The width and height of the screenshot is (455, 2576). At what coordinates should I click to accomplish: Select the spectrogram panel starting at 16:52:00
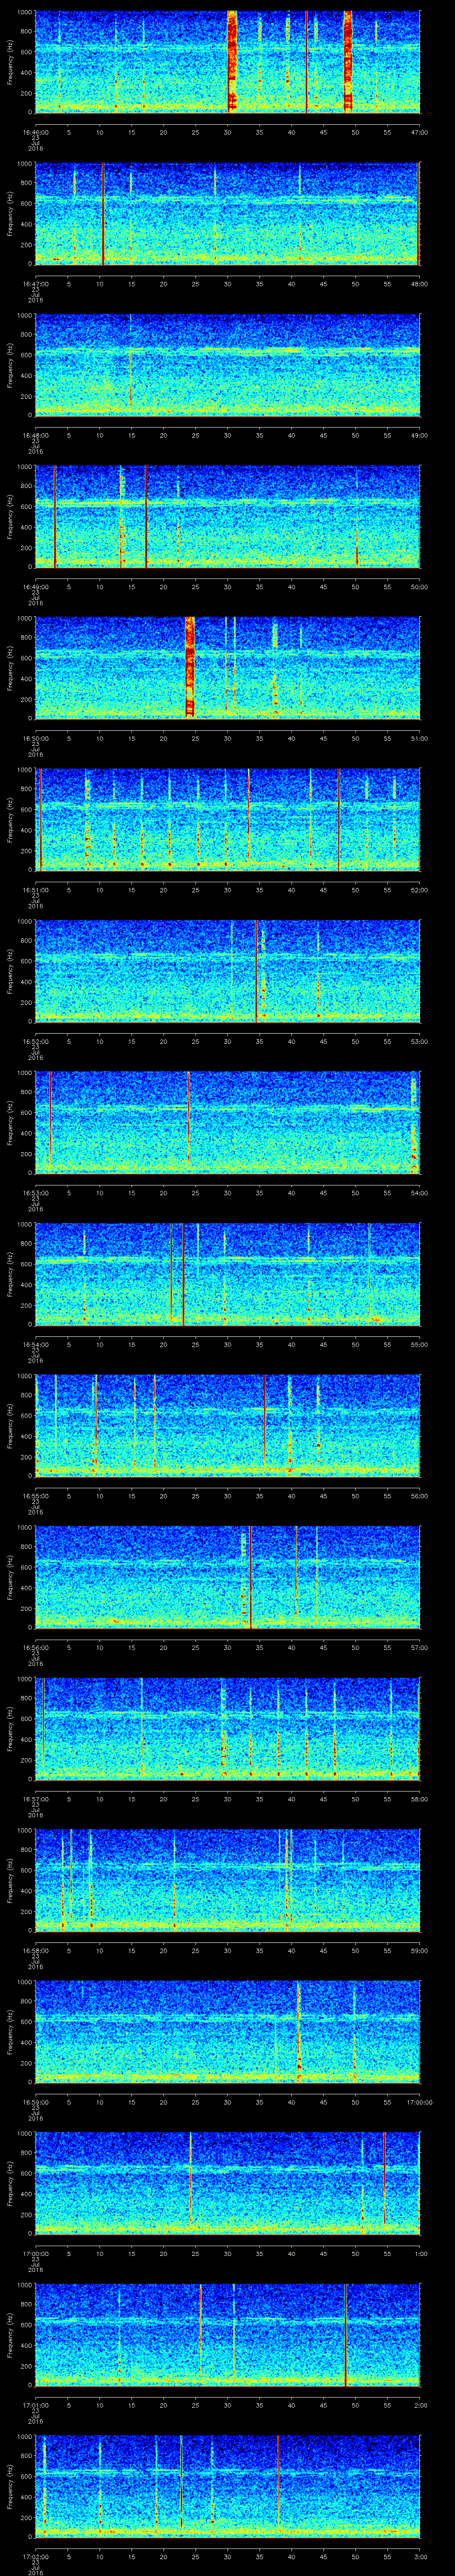[227, 971]
